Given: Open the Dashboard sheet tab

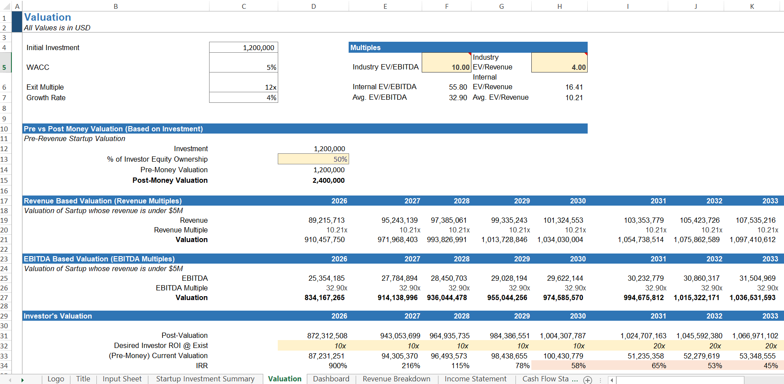Looking at the screenshot, I should tap(331, 379).
